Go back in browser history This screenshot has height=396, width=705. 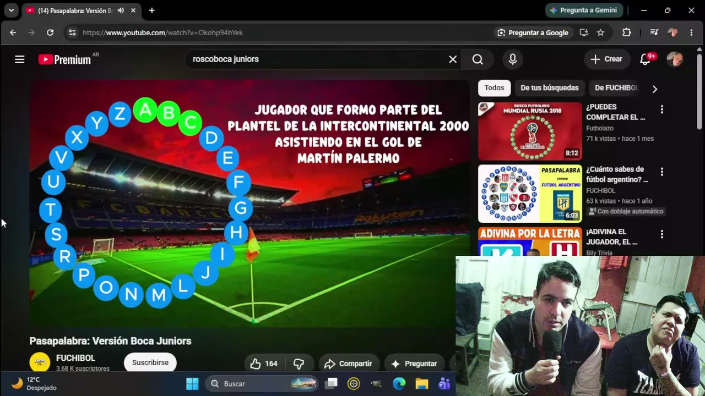tap(13, 32)
